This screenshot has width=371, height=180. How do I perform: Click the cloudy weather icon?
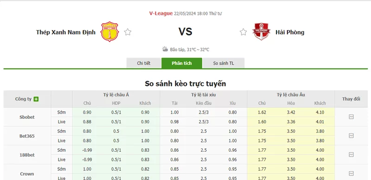click(165, 49)
